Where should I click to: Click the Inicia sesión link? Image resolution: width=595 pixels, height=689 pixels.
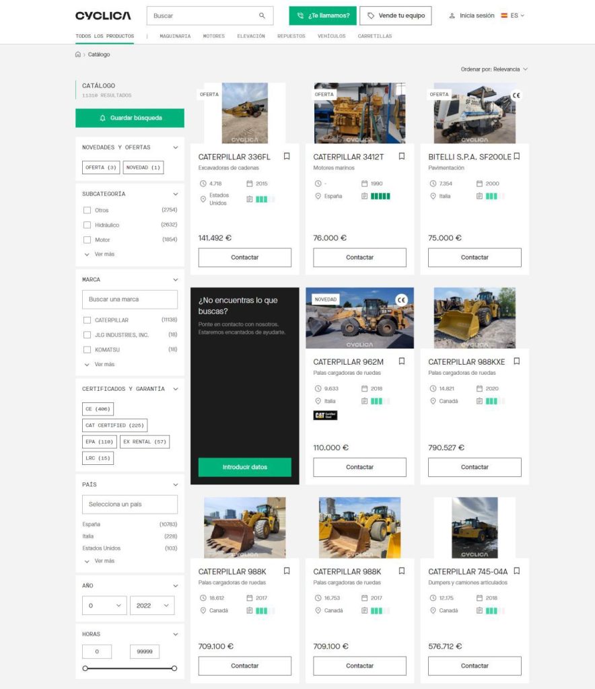point(477,16)
